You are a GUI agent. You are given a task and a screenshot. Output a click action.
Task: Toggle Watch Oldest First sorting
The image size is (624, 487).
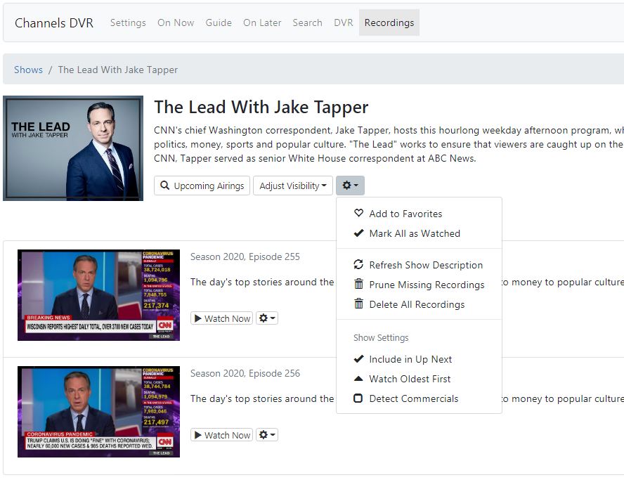pyautogui.click(x=410, y=379)
